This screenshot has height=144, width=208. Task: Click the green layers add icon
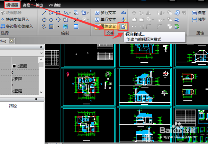click(x=177, y=27)
